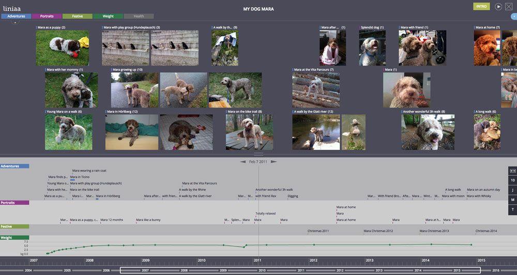
Task: Enable the greyed-out Health category
Action: point(139,16)
